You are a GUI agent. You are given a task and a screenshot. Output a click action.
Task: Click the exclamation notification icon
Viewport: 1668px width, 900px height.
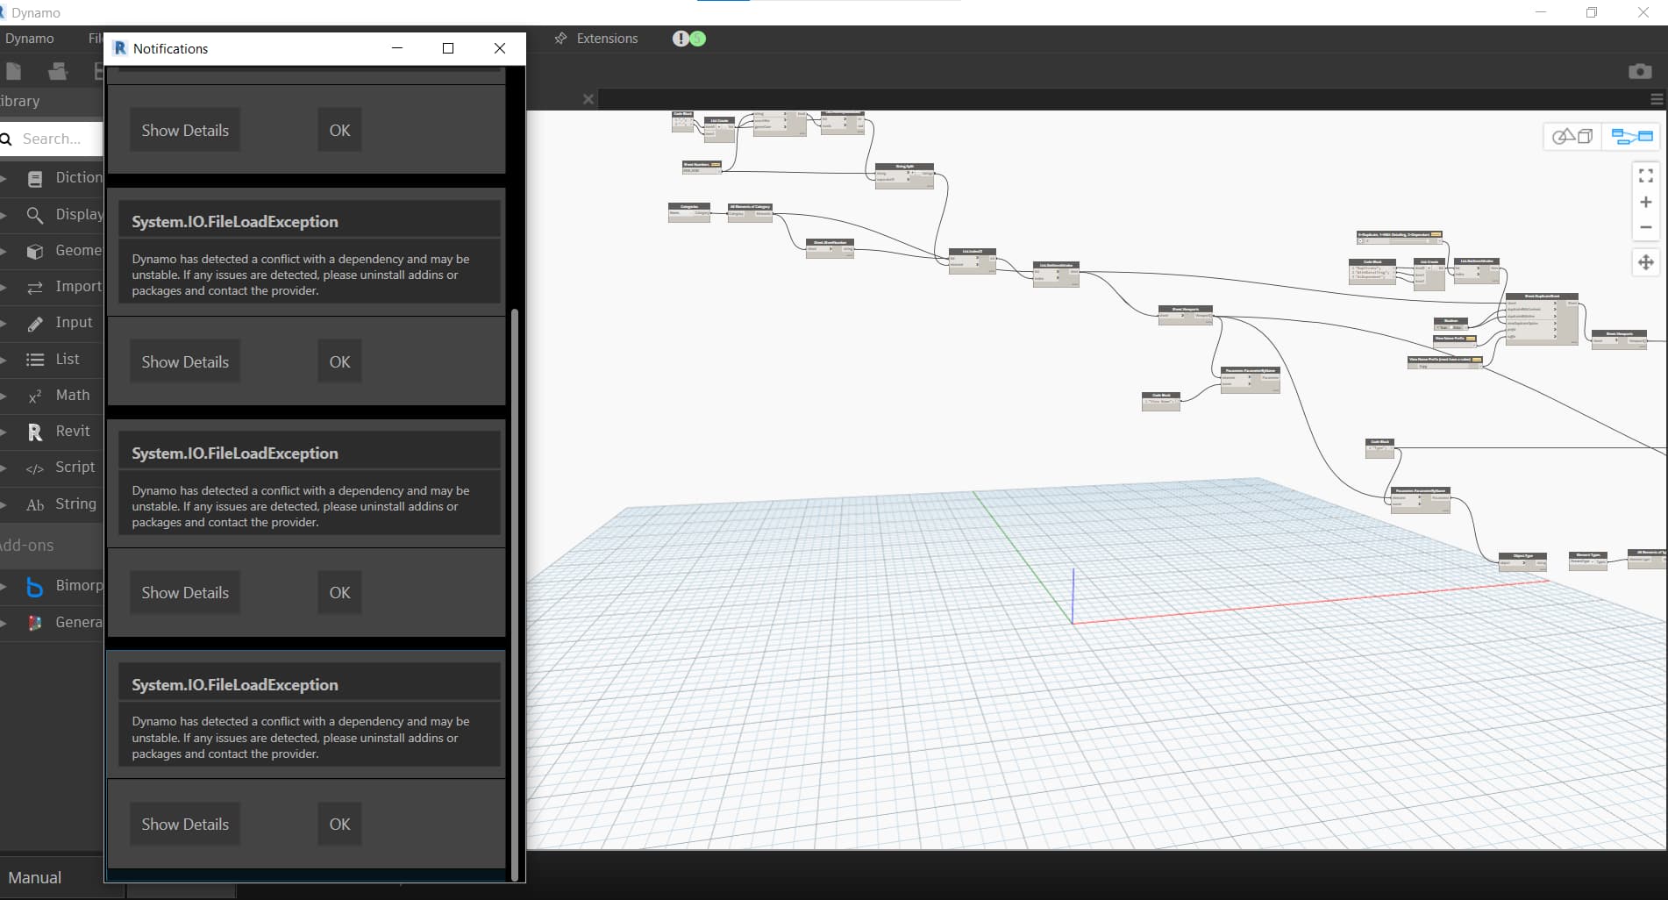click(681, 39)
